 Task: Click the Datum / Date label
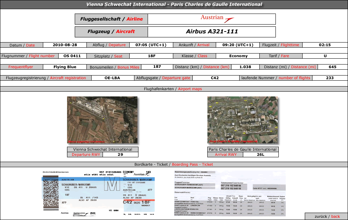point(22,45)
